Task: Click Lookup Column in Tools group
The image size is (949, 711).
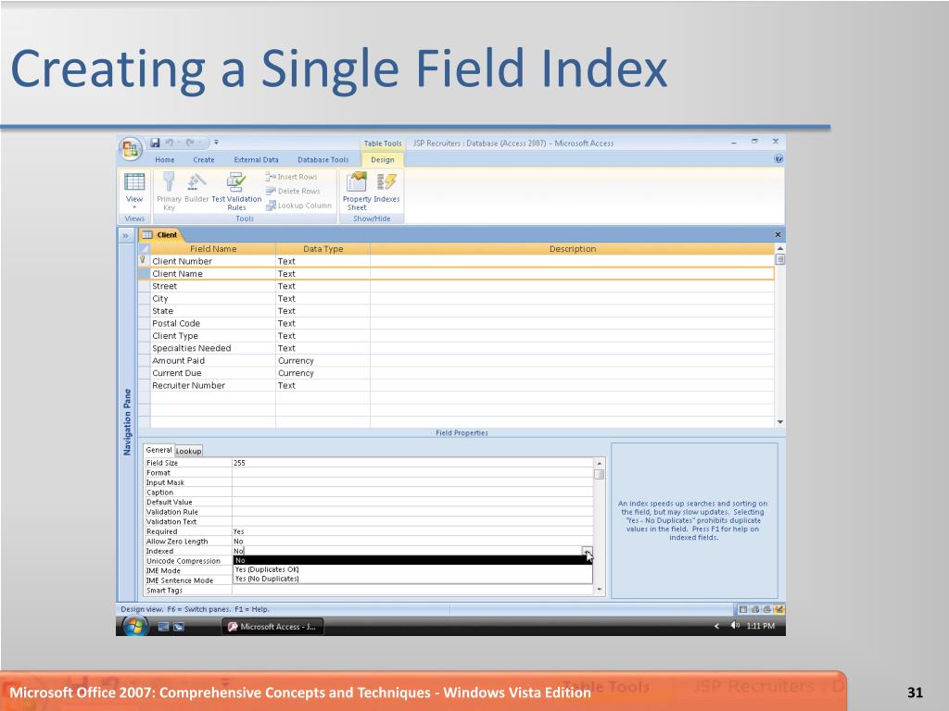Action: (298, 206)
